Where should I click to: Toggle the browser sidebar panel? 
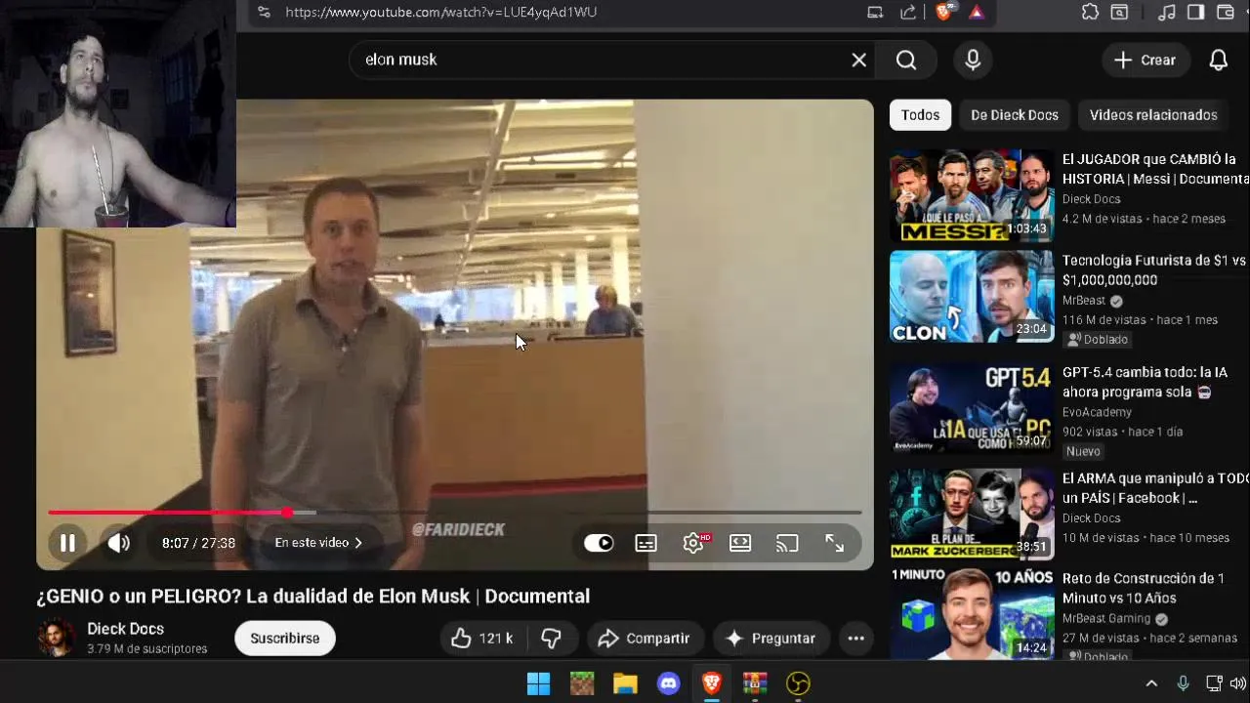1196,12
